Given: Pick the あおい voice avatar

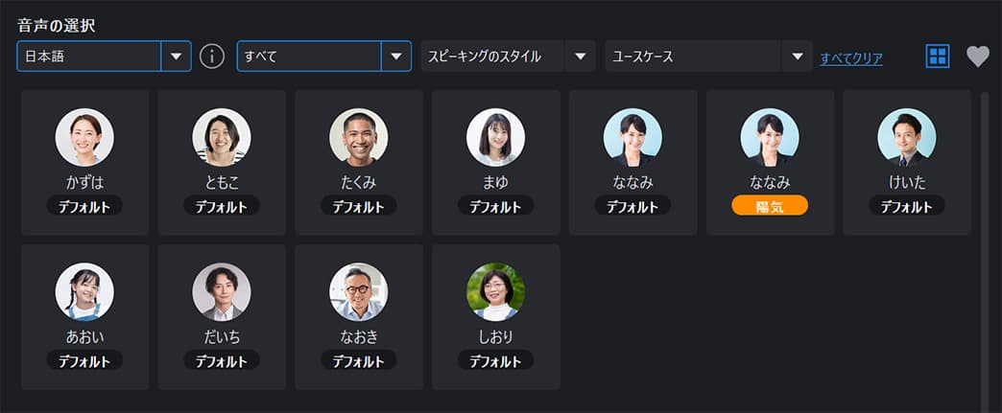Looking at the screenshot, I should point(84,291).
